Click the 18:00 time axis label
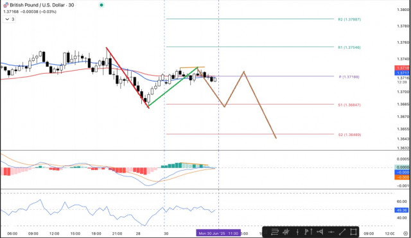The width and height of the screenshot is (411, 238). point(96,234)
